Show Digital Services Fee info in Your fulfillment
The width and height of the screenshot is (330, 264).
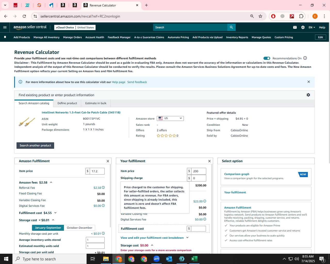205,219
